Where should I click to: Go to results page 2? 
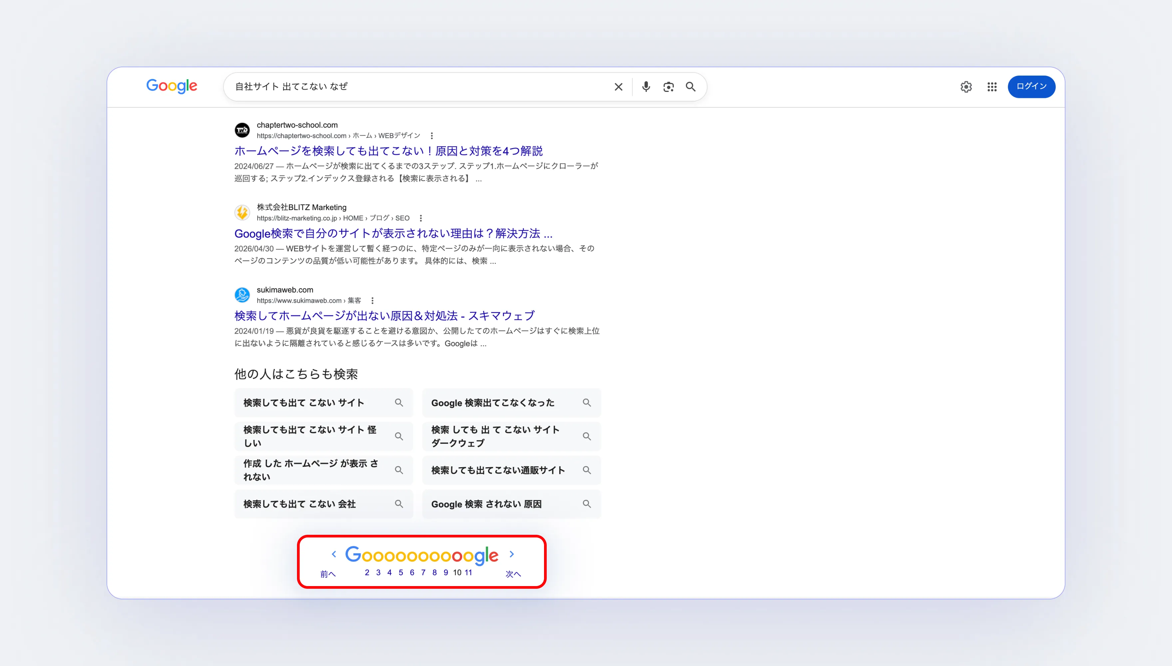click(367, 572)
